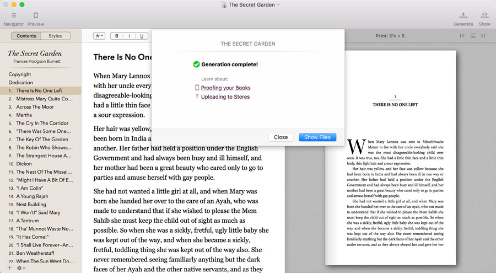Toggle the Preview device icon

point(36,15)
